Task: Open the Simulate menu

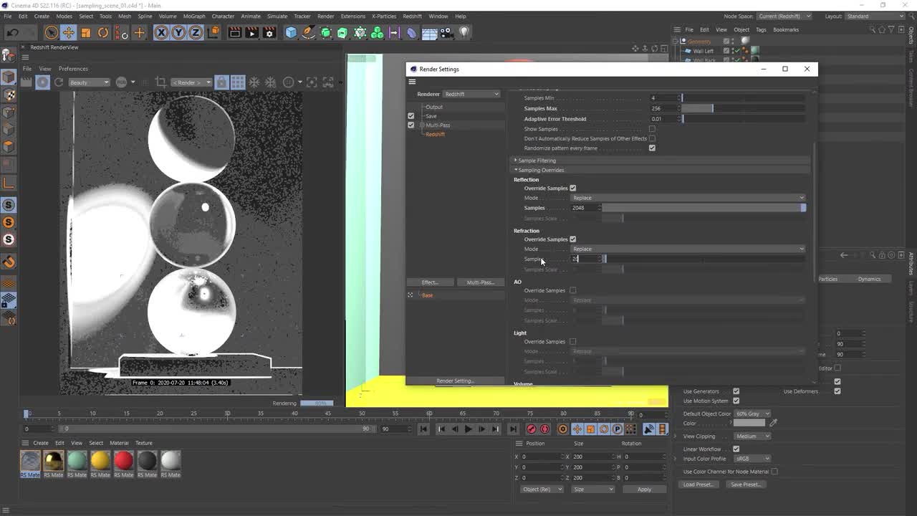Action: tap(277, 16)
